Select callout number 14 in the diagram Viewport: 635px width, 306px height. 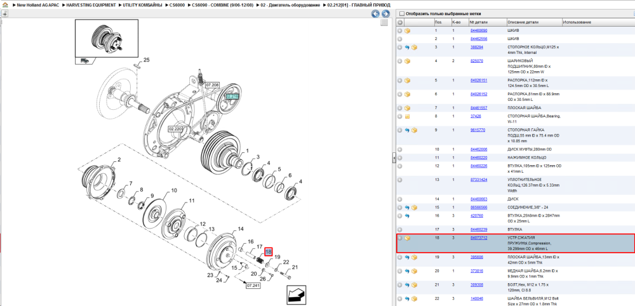pos(241,229)
